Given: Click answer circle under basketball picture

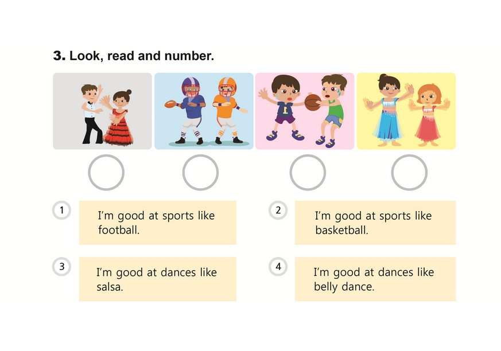Looking at the screenshot, I should pos(308,172).
